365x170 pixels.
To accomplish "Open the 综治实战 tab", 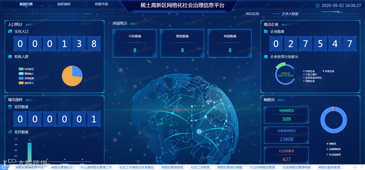I will coord(252,14).
